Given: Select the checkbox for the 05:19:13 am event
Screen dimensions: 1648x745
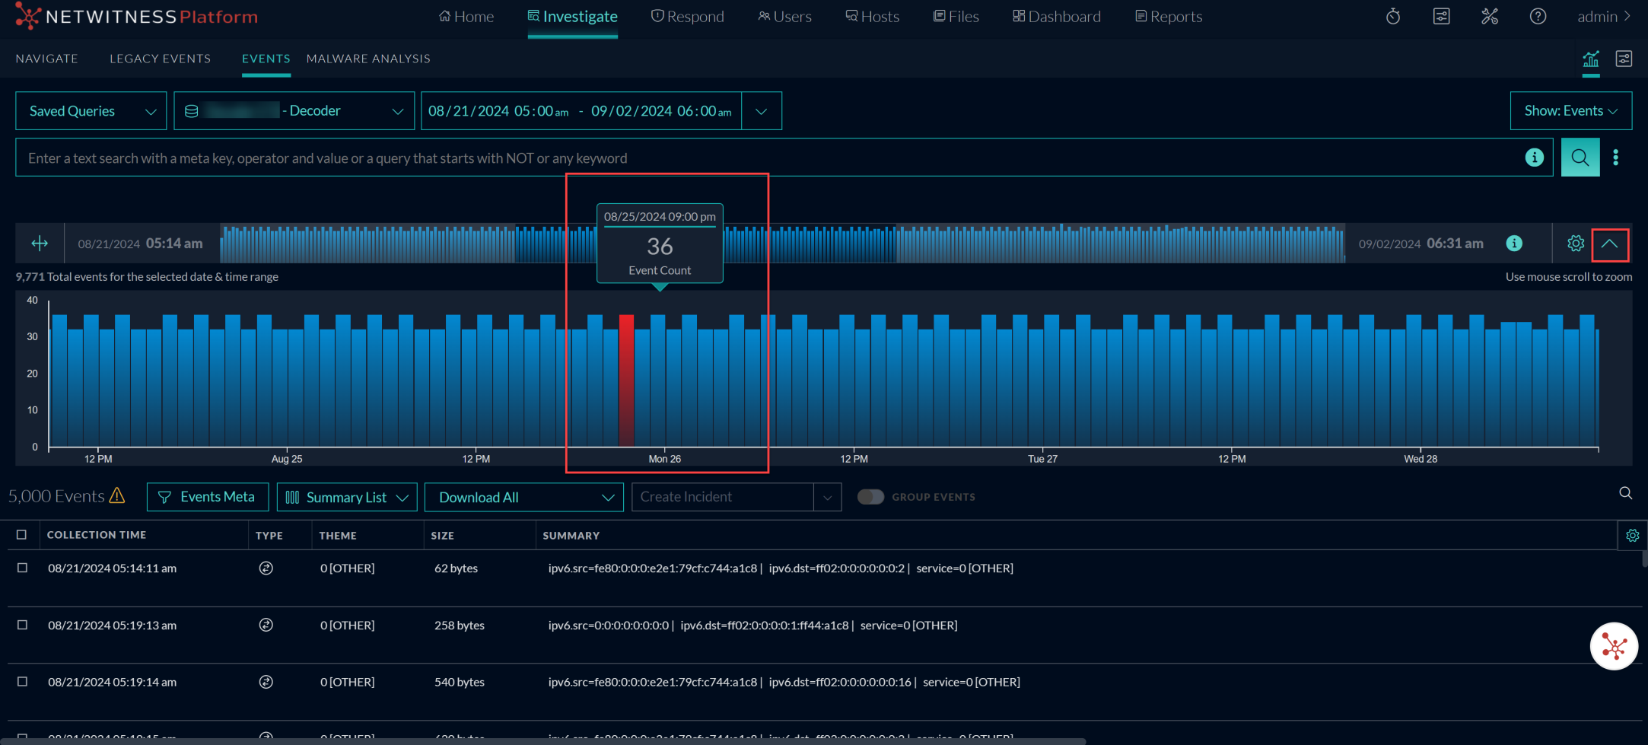Looking at the screenshot, I should [x=22, y=625].
